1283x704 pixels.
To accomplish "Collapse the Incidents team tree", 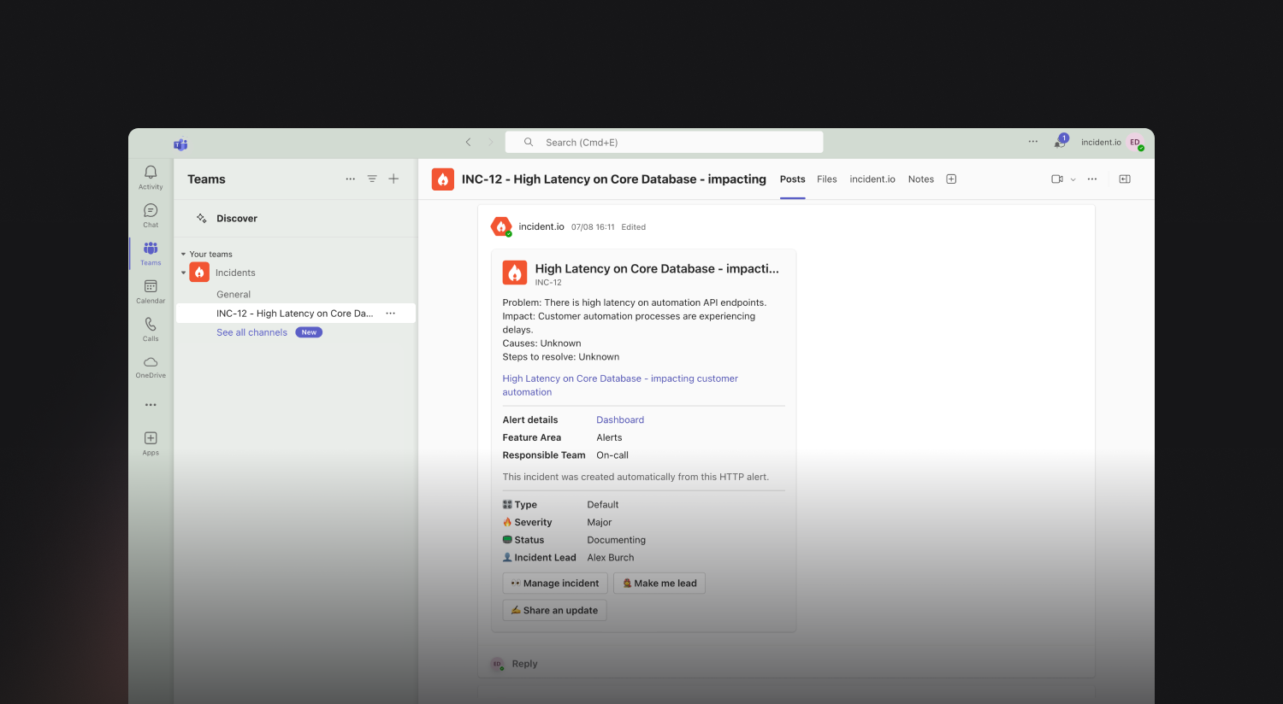I will point(183,273).
